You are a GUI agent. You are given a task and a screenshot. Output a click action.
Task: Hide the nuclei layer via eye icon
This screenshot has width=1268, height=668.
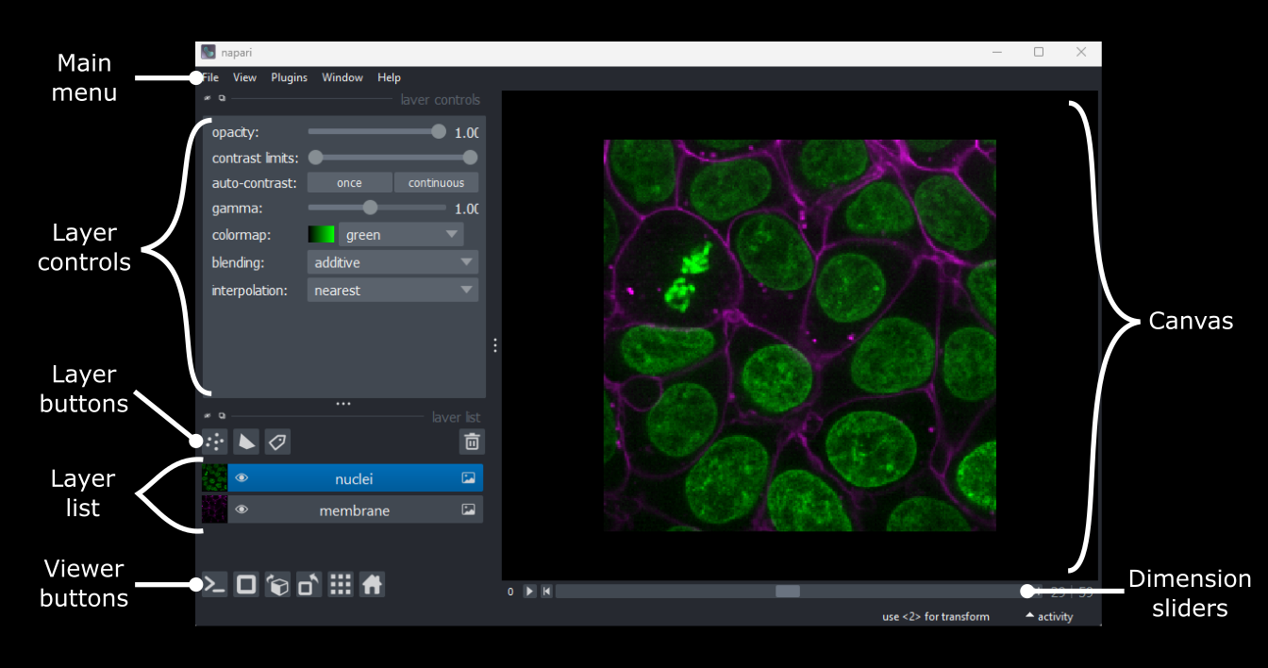(x=242, y=478)
